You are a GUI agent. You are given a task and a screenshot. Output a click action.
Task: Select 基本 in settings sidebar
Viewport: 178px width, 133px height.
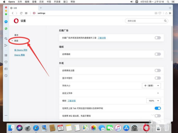click(x=16, y=35)
